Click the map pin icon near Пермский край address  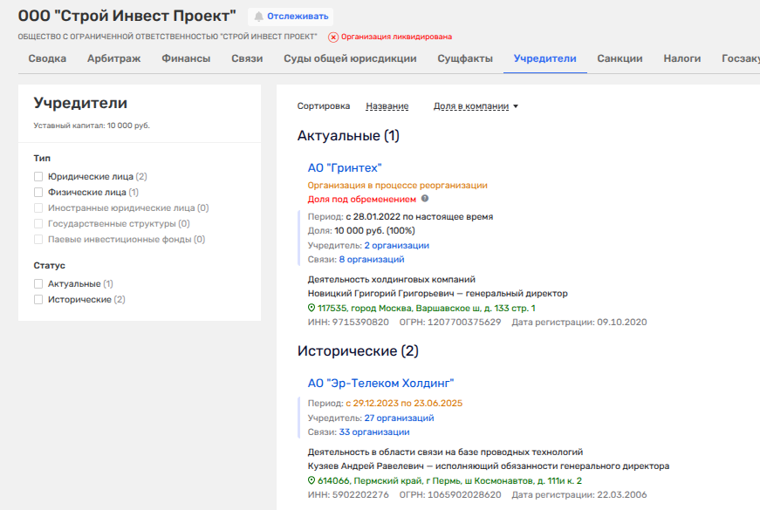pos(312,480)
